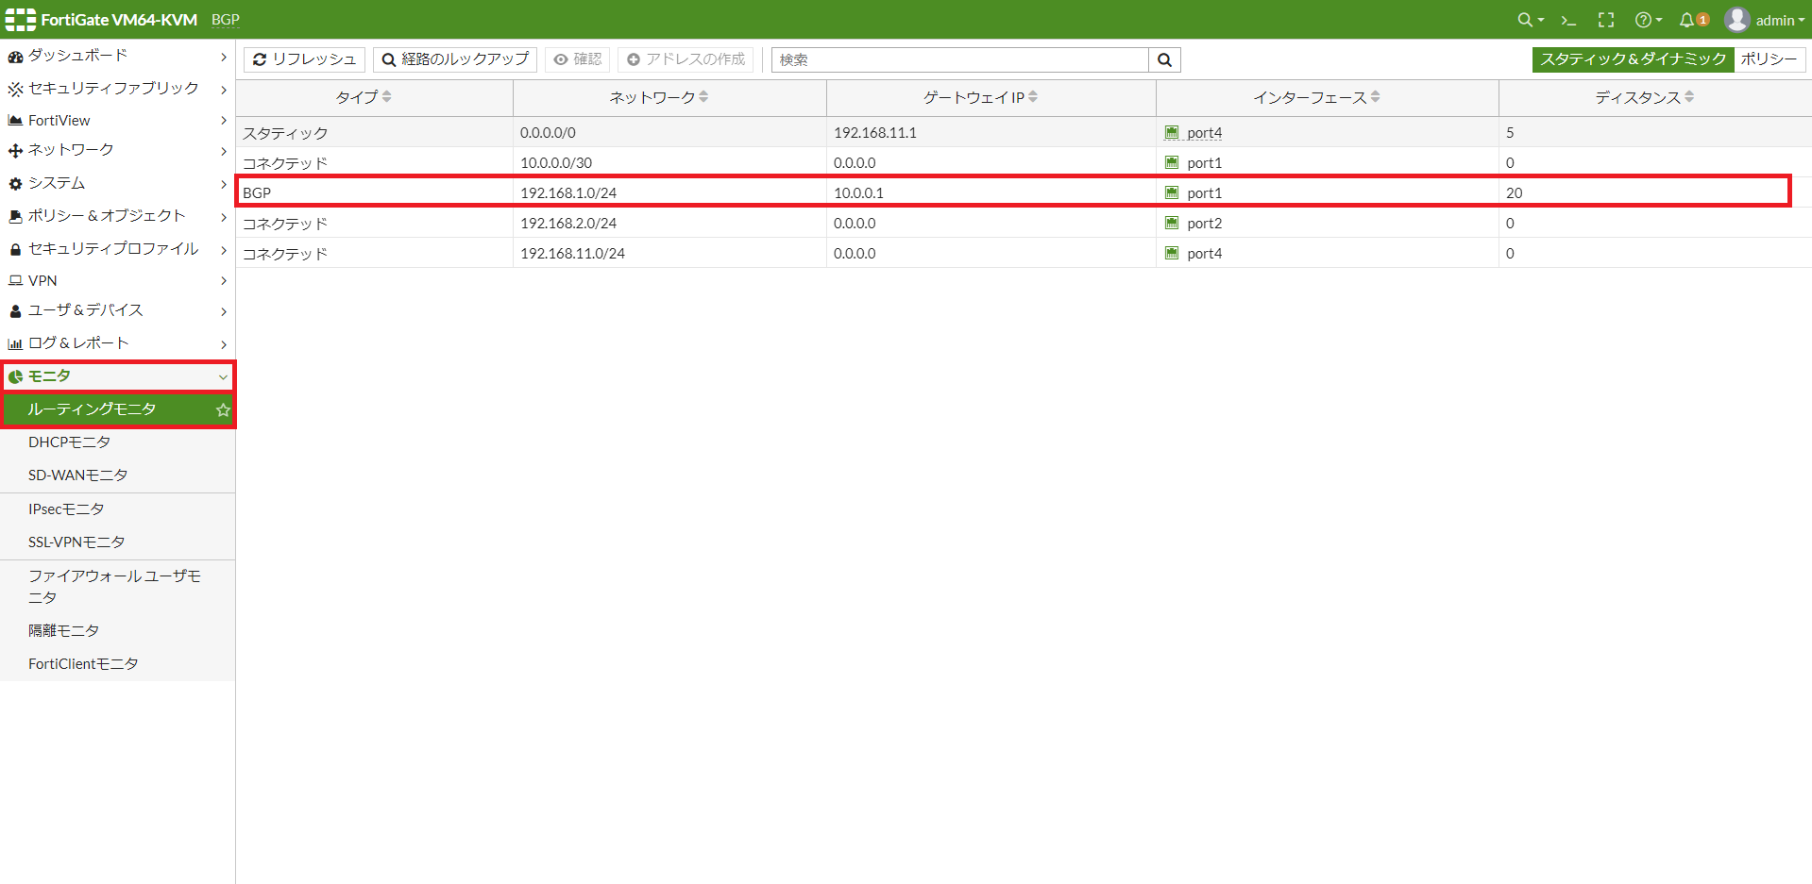
Task: Select the 10.0.0.1 gateway cell
Action: coord(991,192)
